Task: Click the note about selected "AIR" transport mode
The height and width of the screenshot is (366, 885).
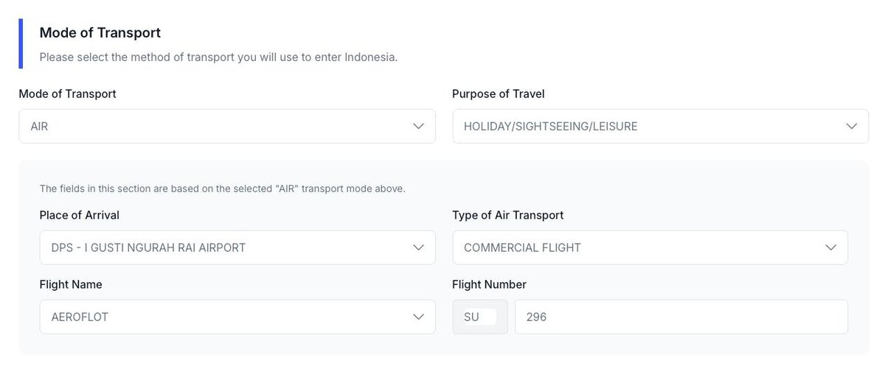Action: 222,189
